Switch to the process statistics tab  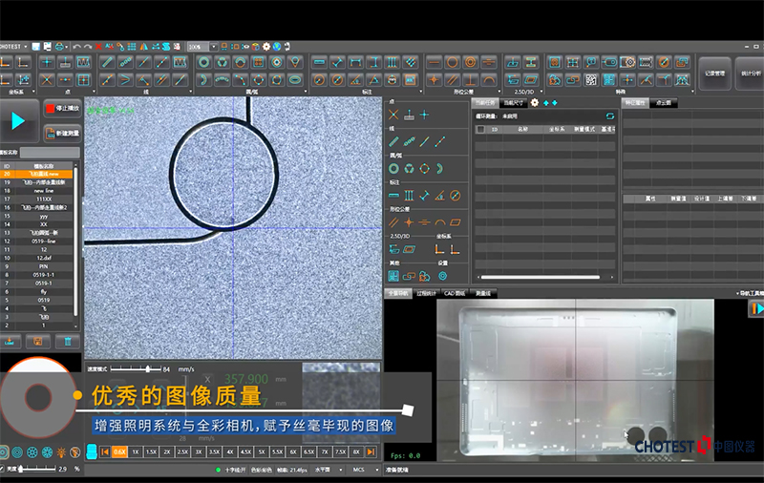pyautogui.click(x=426, y=293)
